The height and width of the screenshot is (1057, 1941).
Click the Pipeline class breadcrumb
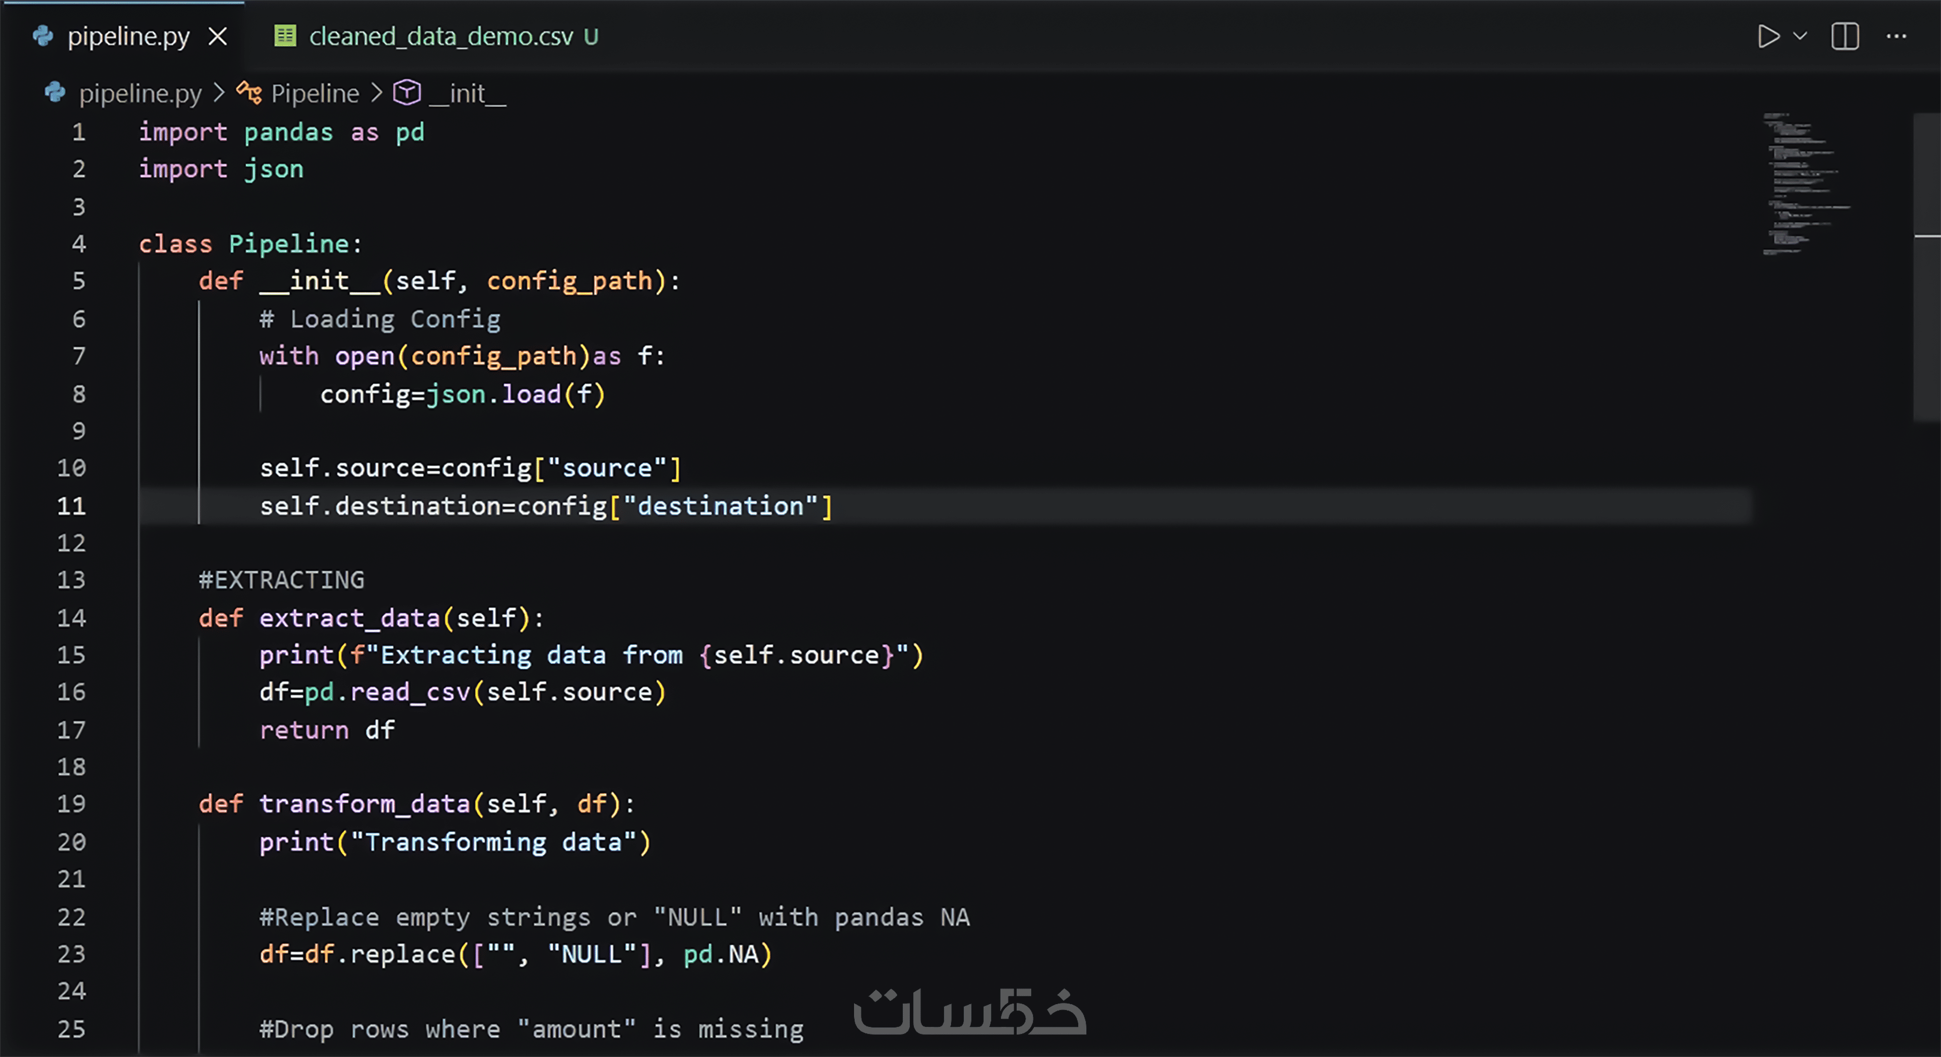click(315, 94)
